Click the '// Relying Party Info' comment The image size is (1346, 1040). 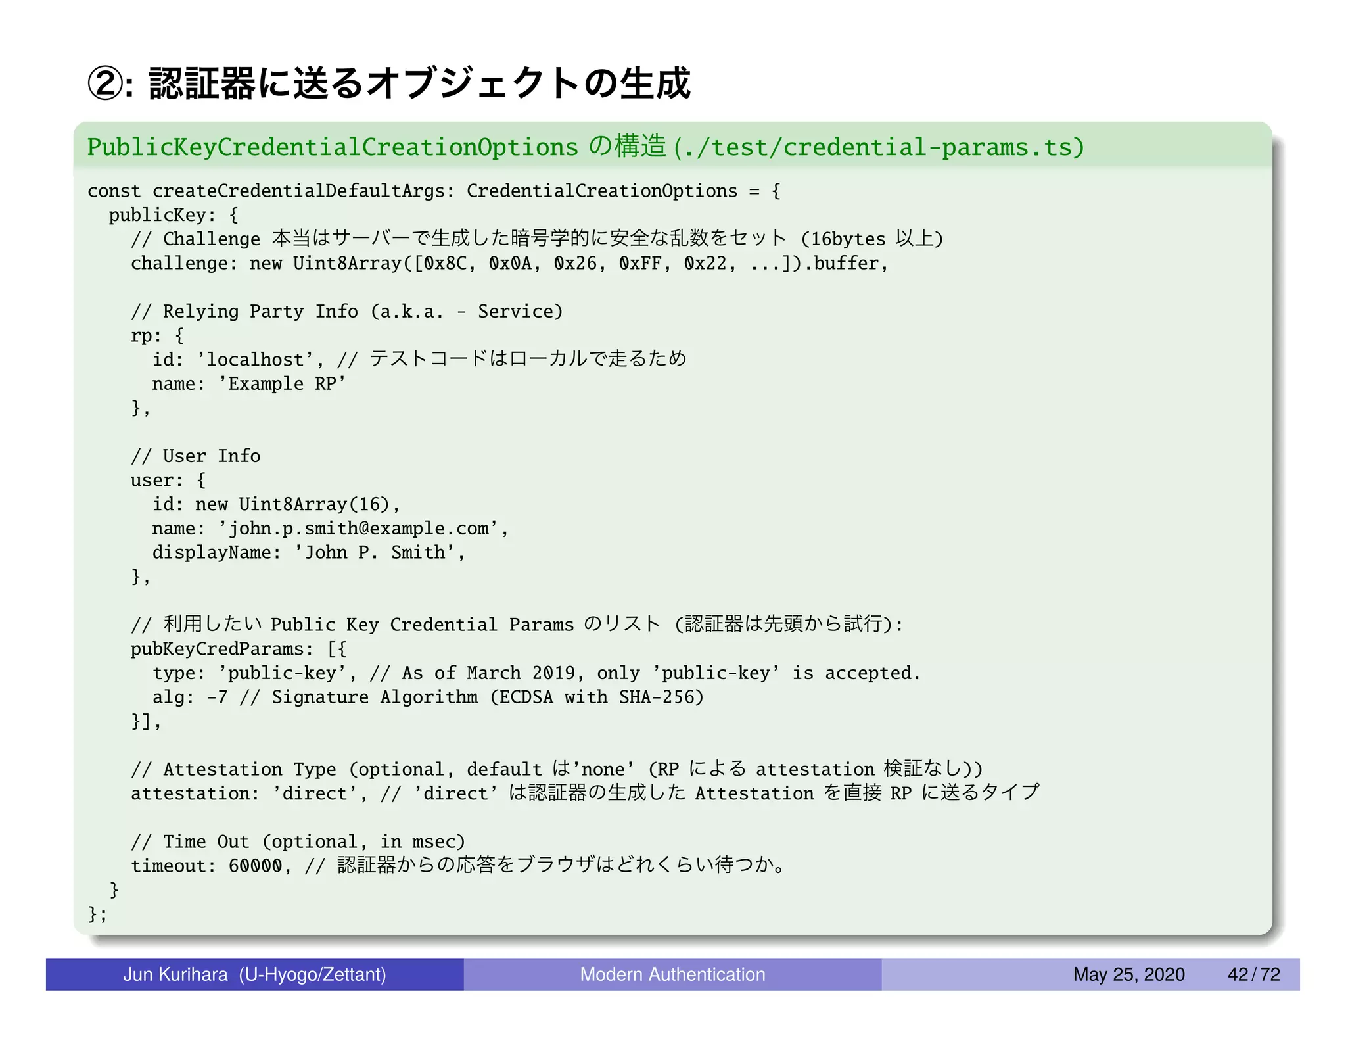347,312
